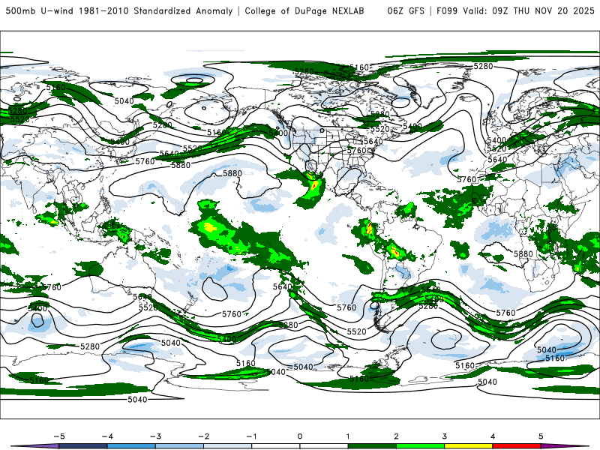Click the red 4-to-5 colorbar segment

(x=517, y=446)
